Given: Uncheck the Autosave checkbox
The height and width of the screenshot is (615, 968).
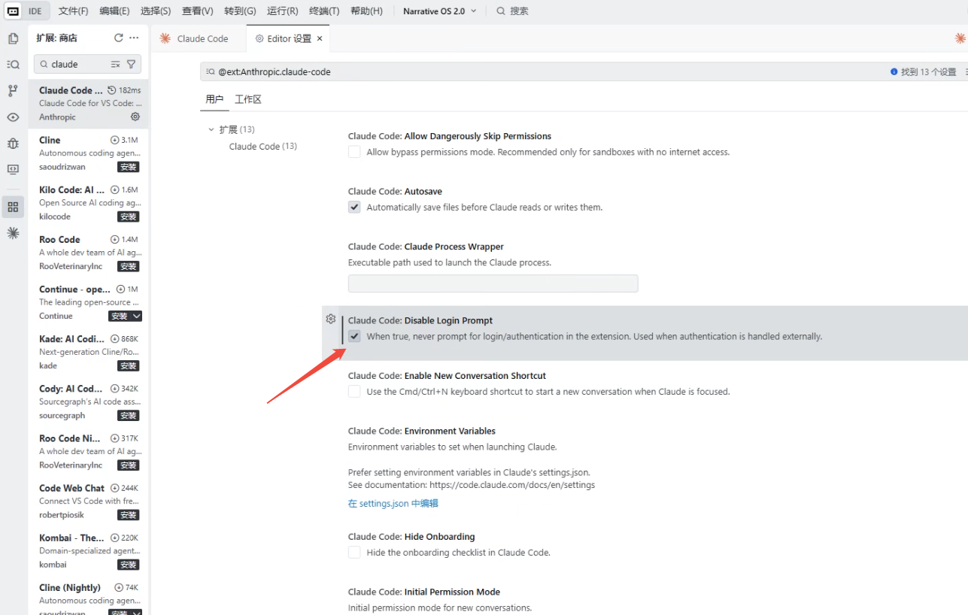Looking at the screenshot, I should [354, 207].
